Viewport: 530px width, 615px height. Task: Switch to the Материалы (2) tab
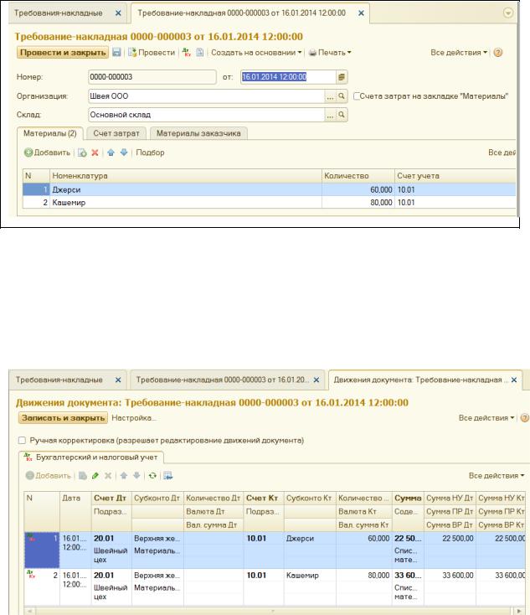pyautogui.click(x=49, y=133)
